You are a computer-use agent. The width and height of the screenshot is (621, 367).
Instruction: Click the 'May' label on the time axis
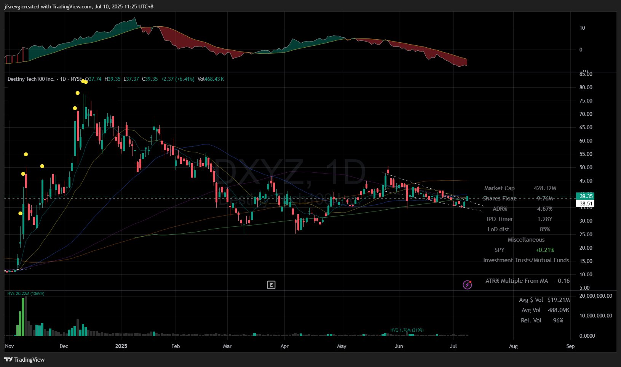pos(342,346)
